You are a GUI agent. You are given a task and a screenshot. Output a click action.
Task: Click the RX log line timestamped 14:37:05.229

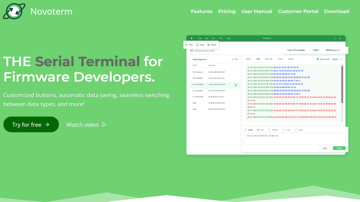(292, 117)
